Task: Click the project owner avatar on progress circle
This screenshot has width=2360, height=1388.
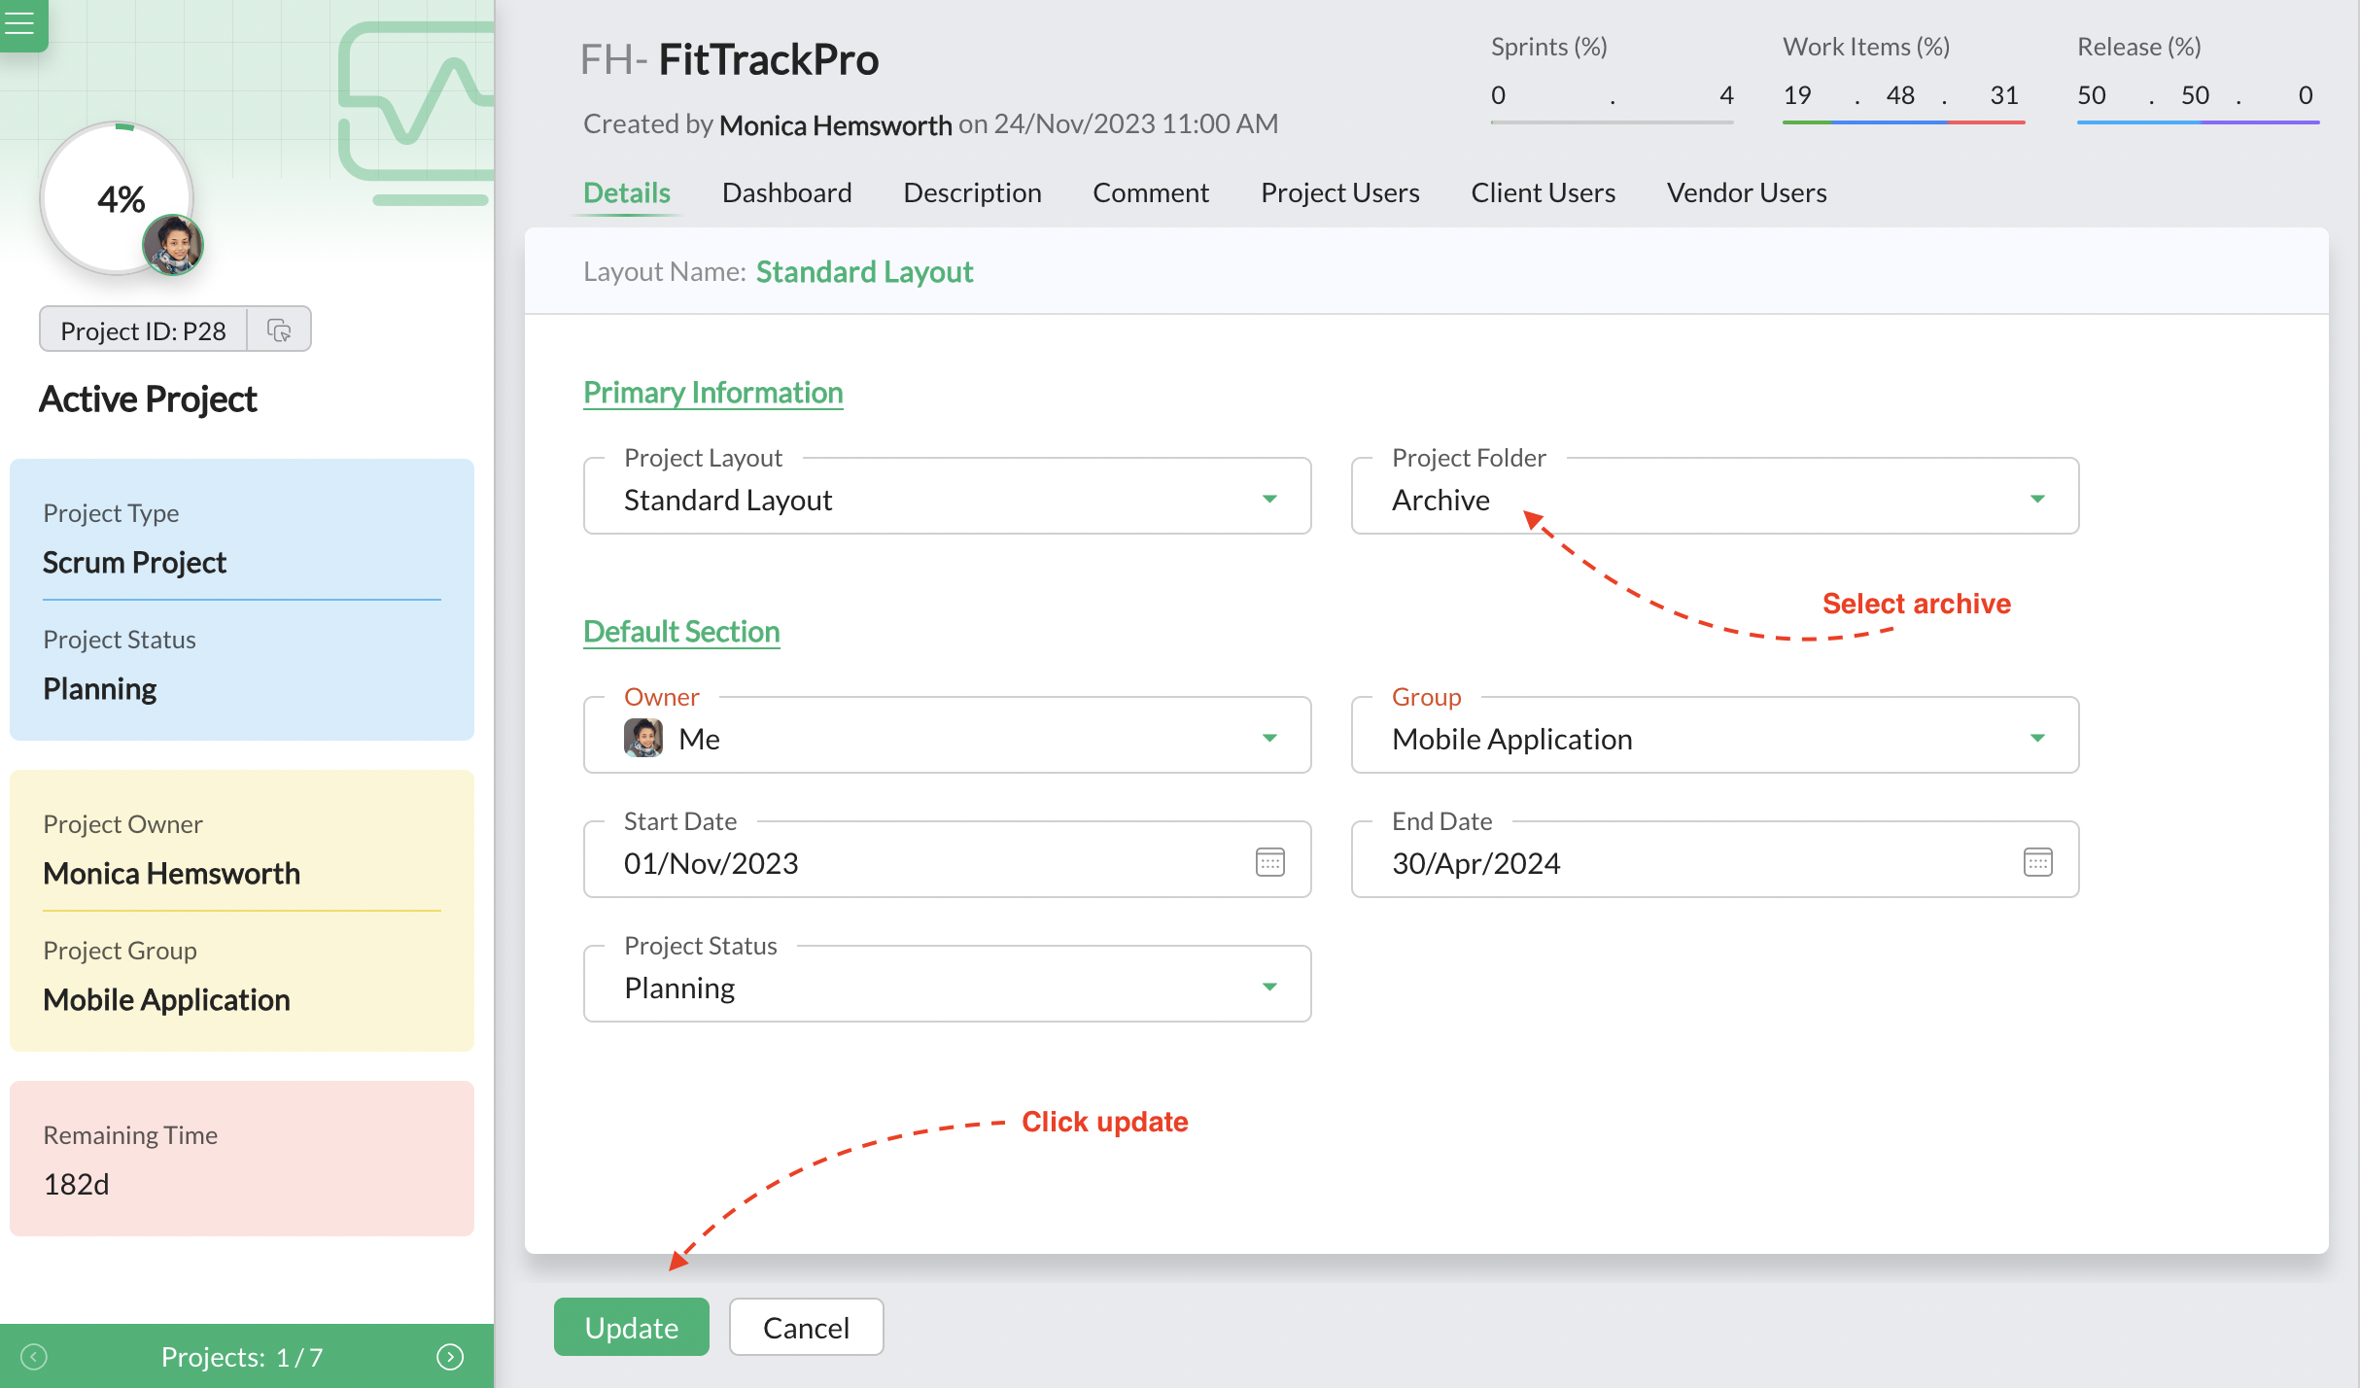Action: coord(173,245)
